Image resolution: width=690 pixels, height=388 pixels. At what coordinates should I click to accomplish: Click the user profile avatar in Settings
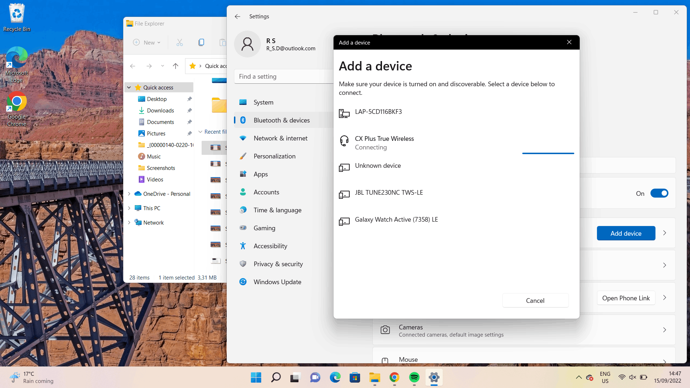click(247, 44)
